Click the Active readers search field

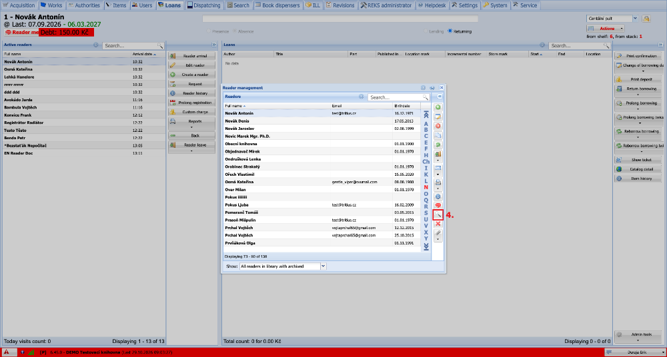click(130, 45)
